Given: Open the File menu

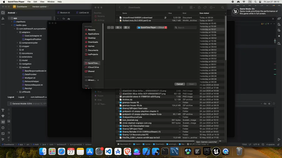Looking at the screenshot, I should tap(29, 2).
